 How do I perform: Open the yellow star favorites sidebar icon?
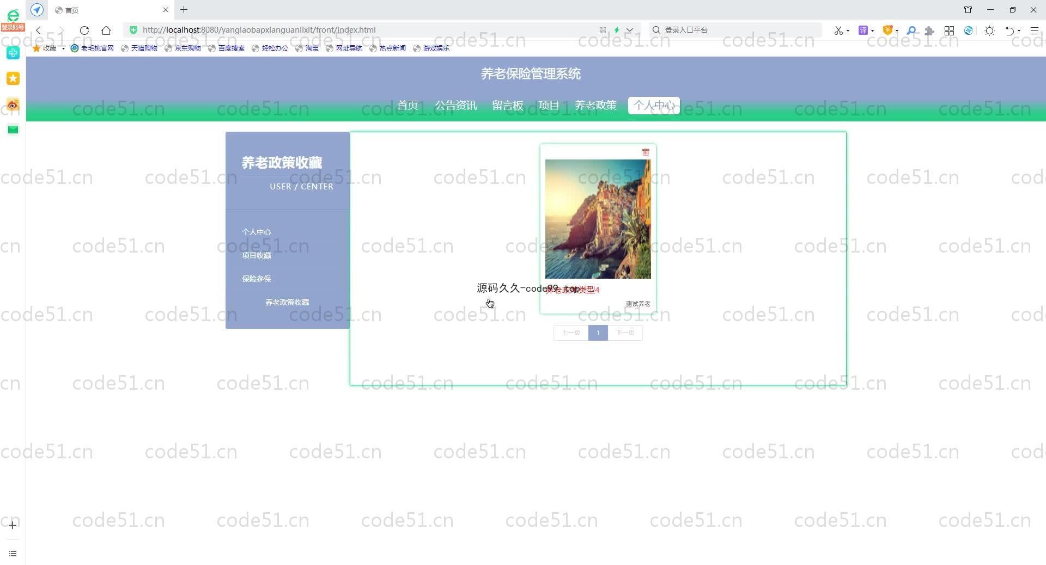pyautogui.click(x=13, y=78)
